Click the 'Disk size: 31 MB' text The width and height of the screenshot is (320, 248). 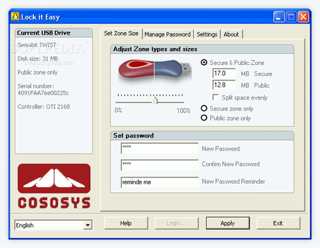coord(38,59)
